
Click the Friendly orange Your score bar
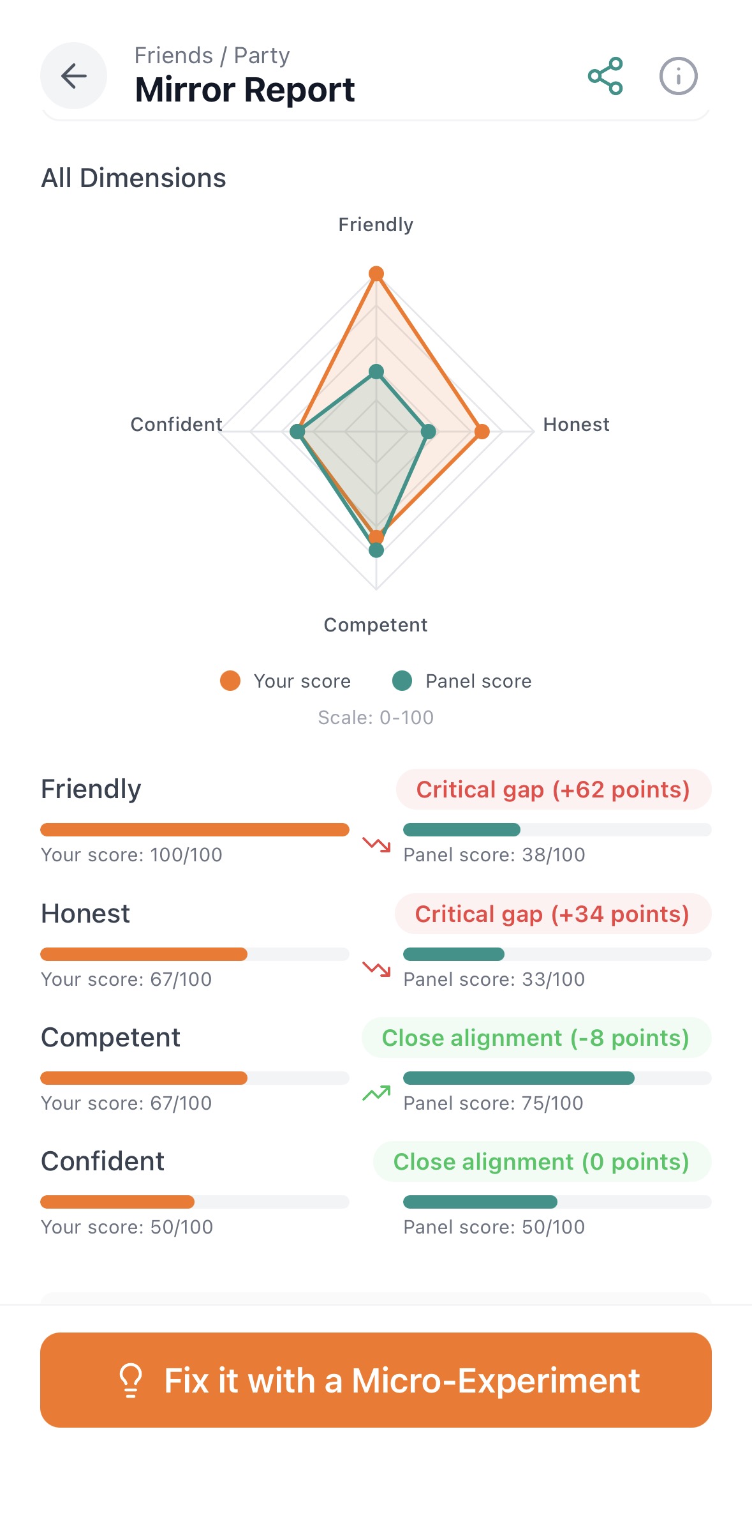click(x=195, y=829)
